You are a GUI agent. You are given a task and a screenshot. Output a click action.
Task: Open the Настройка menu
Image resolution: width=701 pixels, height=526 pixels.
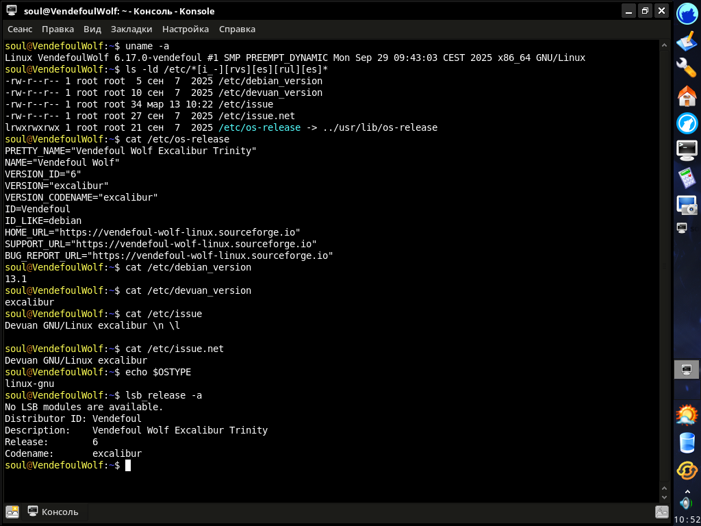186,29
